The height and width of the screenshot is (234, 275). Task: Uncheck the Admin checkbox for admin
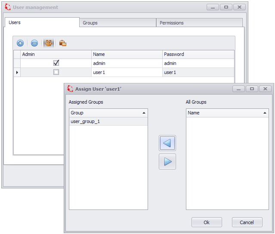tap(56, 63)
